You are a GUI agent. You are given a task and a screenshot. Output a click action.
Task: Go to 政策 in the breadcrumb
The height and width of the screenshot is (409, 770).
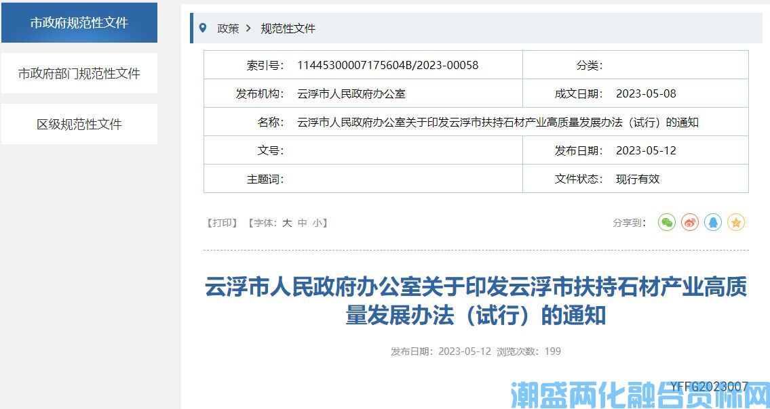pyautogui.click(x=229, y=28)
